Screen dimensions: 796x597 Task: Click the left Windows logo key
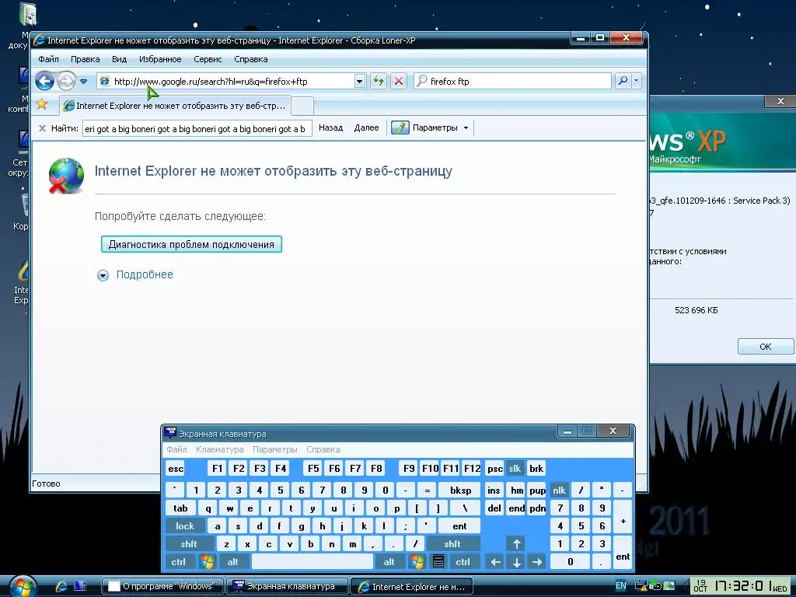coord(208,562)
